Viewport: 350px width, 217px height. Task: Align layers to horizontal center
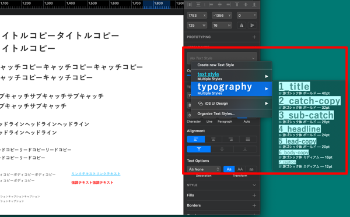click(220, 5)
